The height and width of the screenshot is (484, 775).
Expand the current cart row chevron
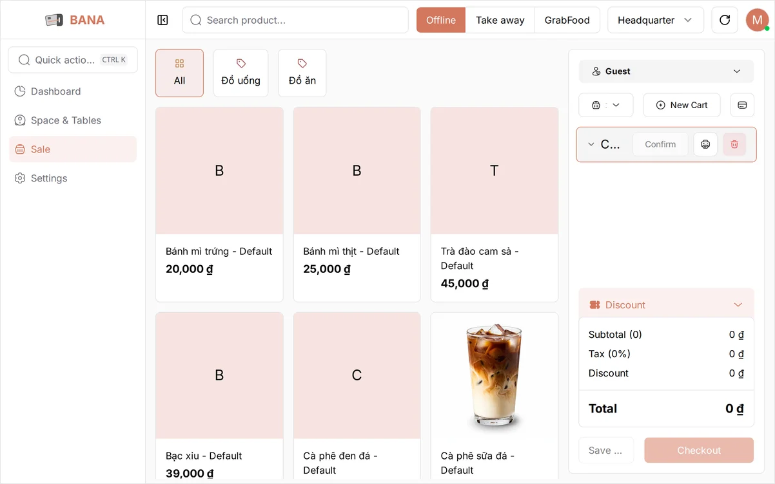pyautogui.click(x=591, y=144)
